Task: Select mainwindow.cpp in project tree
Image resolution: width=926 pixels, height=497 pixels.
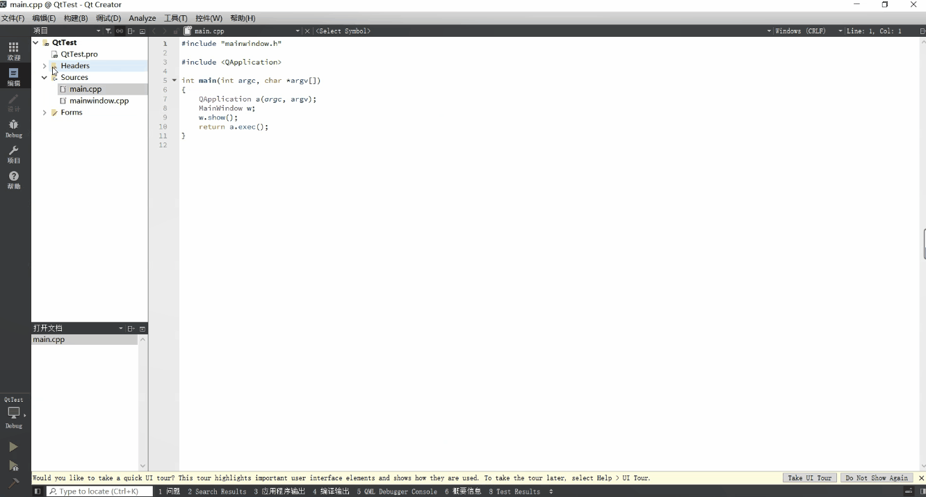Action: (99, 101)
